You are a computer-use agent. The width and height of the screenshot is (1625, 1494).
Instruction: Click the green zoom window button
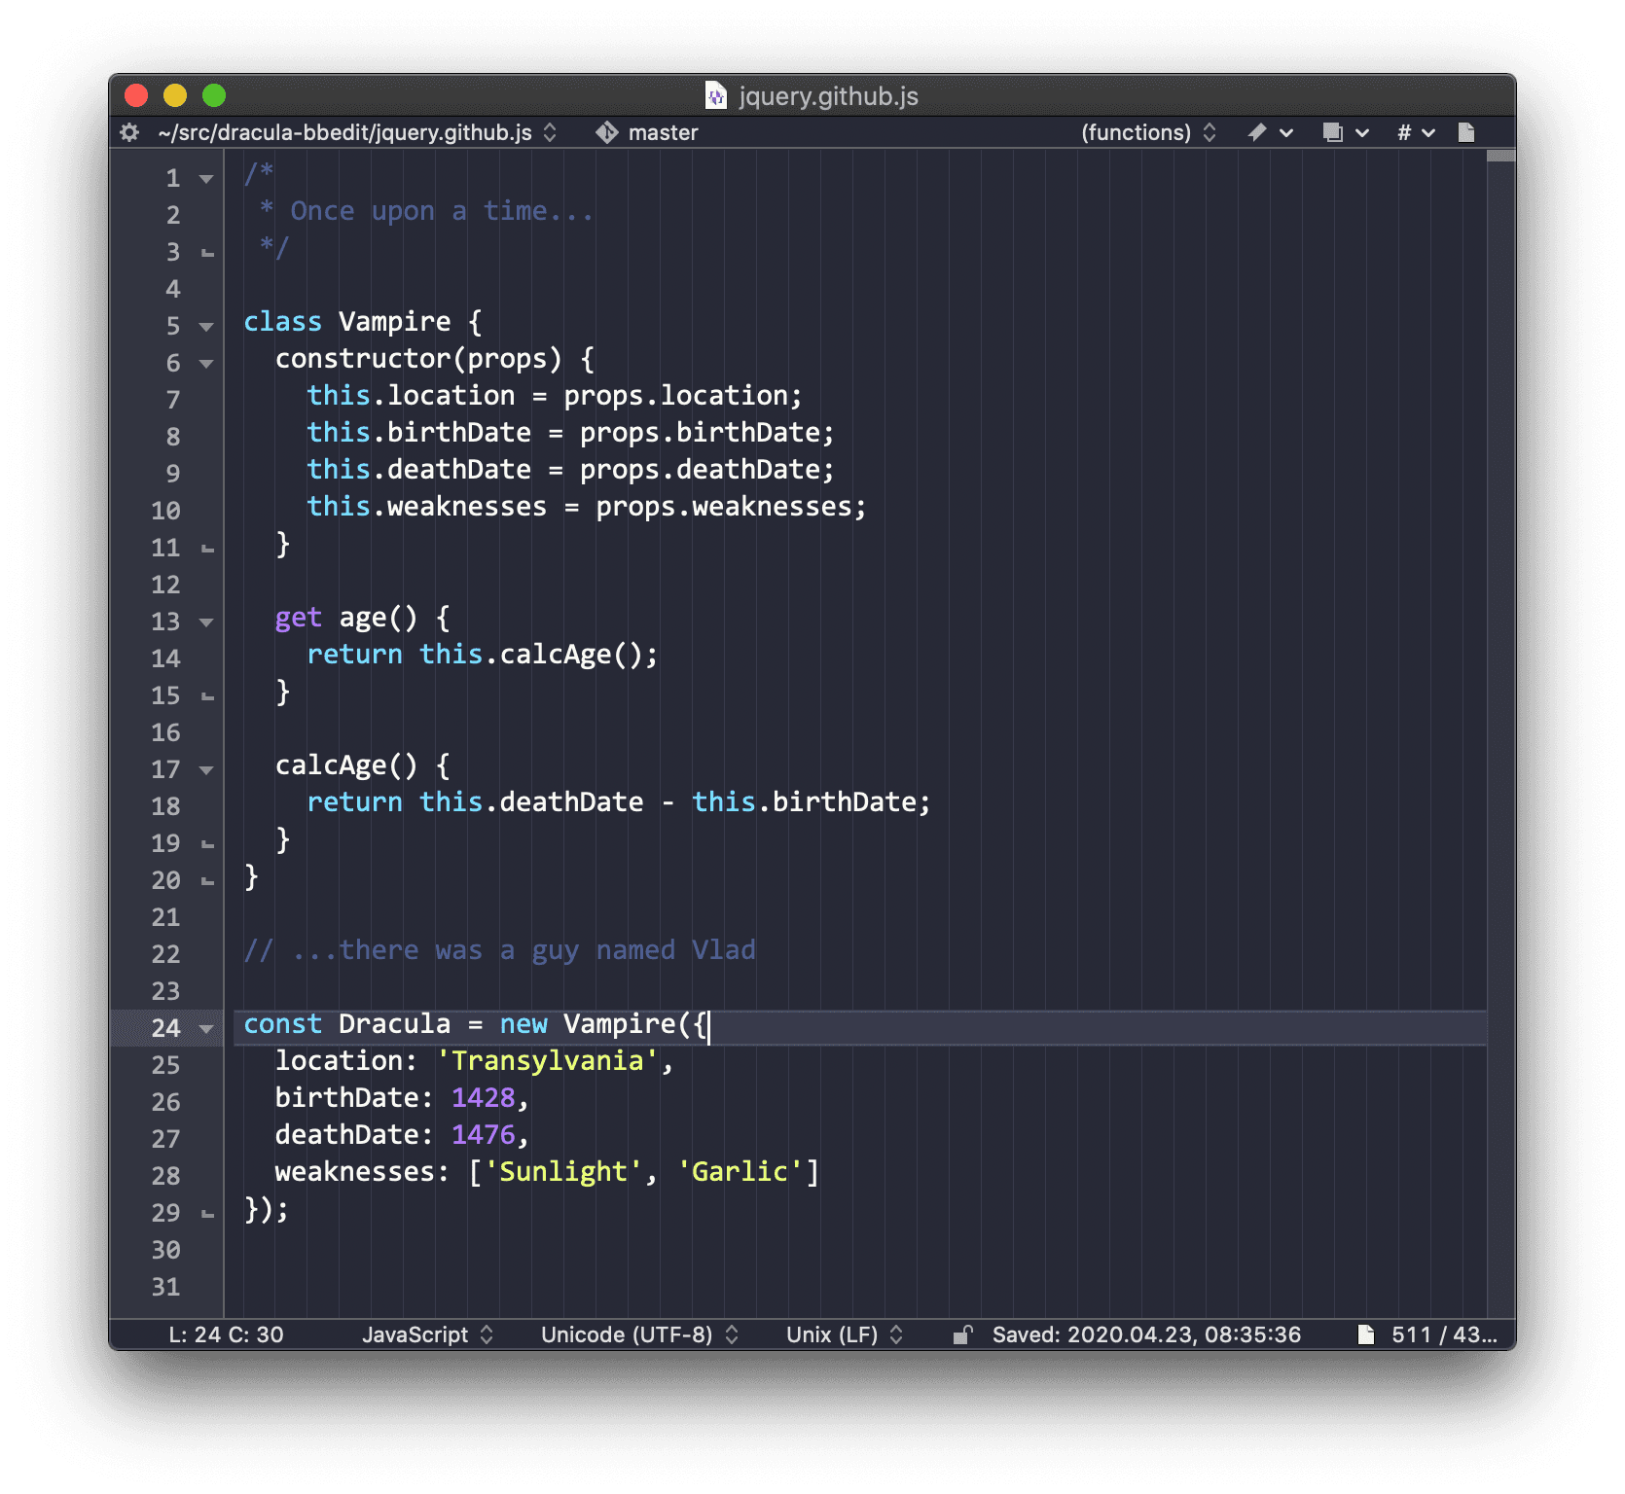click(x=214, y=95)
